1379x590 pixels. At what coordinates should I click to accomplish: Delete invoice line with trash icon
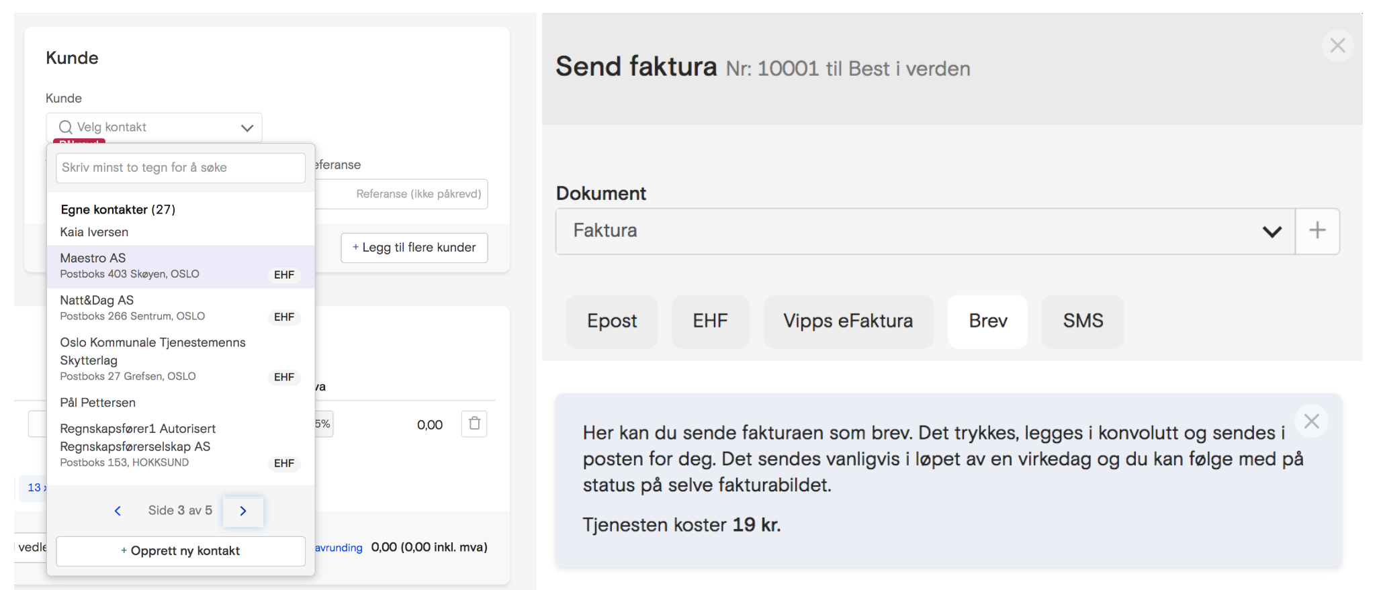pyautogui.click(x=474, y=424)
